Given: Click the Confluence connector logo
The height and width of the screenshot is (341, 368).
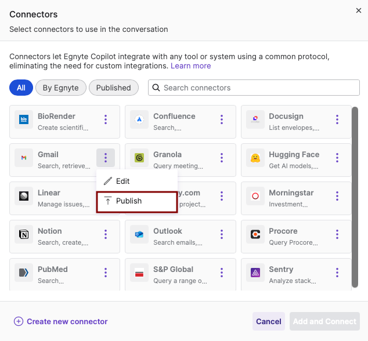Looking at the screenshot, I should click(x=139, y=119).
